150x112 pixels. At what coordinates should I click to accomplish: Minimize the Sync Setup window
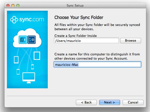click(13, 5)
